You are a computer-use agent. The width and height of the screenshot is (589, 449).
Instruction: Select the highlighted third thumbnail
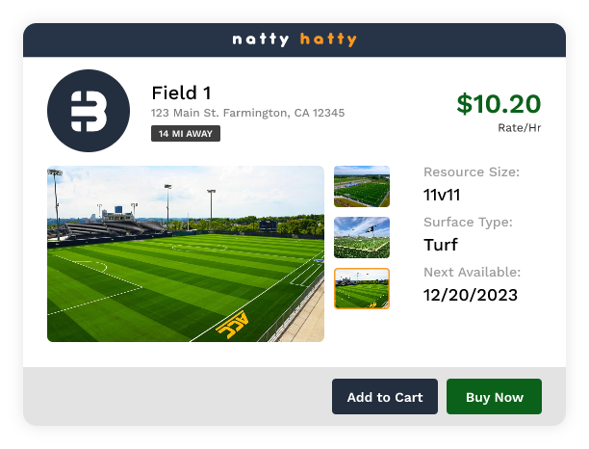[362, 288]
